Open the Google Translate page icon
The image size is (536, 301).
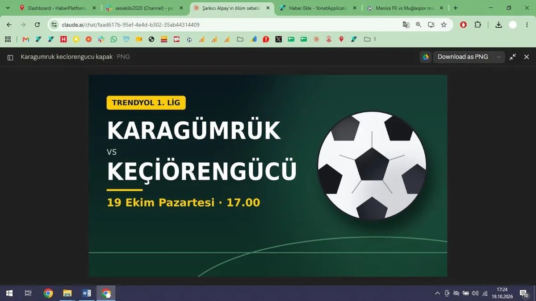(406, 25)
